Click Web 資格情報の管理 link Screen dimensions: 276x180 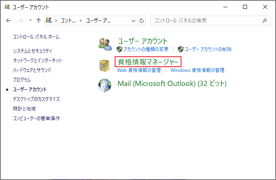point(139,70)
